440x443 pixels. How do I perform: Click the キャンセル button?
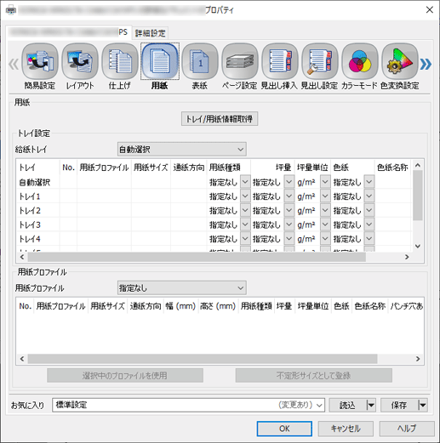point(346,429)
